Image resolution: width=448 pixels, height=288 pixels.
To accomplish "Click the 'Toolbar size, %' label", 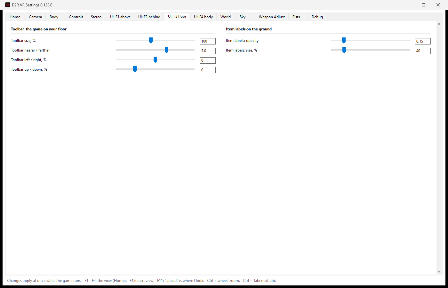I will click(x=23, y=41).
